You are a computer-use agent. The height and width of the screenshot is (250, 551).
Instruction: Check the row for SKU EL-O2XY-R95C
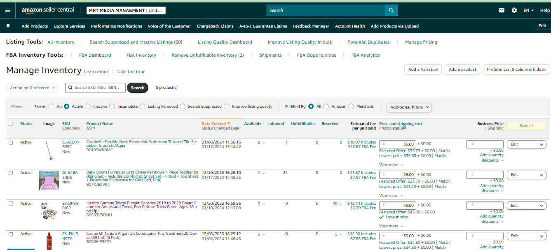(x=11, y=143)
